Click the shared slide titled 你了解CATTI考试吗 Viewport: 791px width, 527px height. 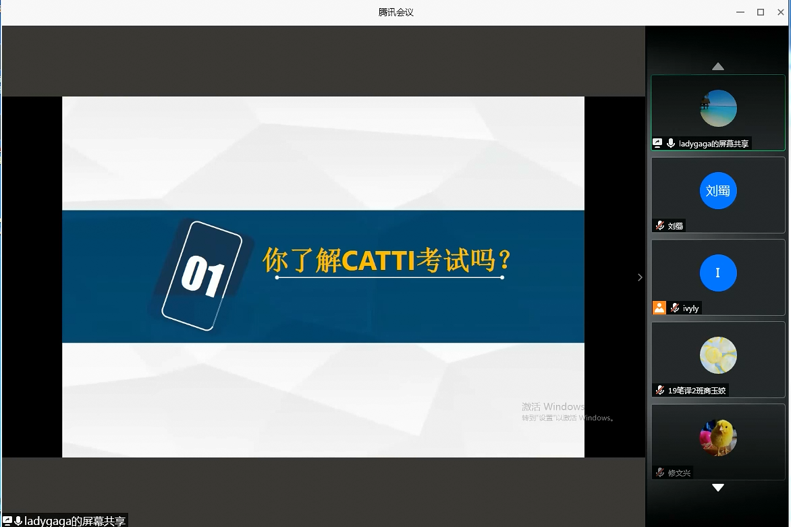(x=323, y=277)
